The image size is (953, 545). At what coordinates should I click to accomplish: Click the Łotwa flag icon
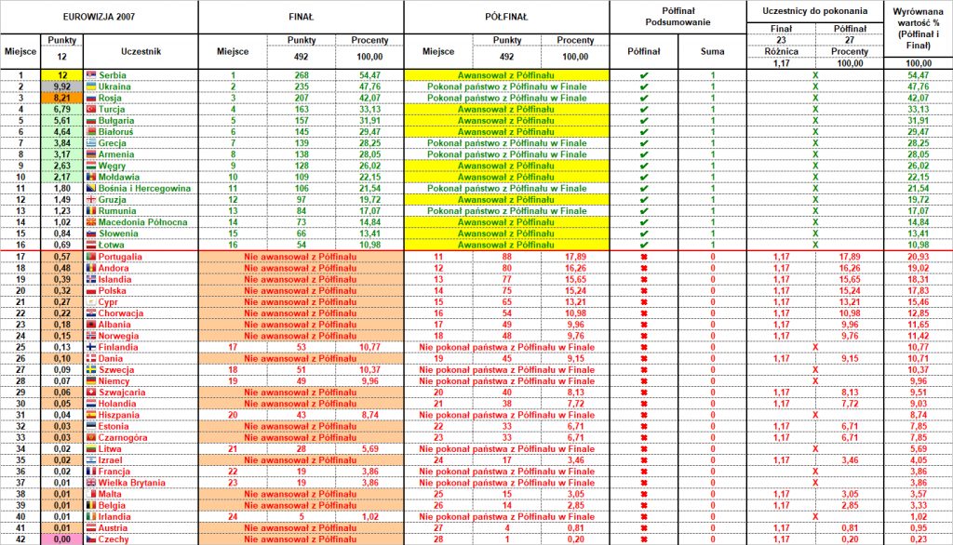tap(91, 245)
